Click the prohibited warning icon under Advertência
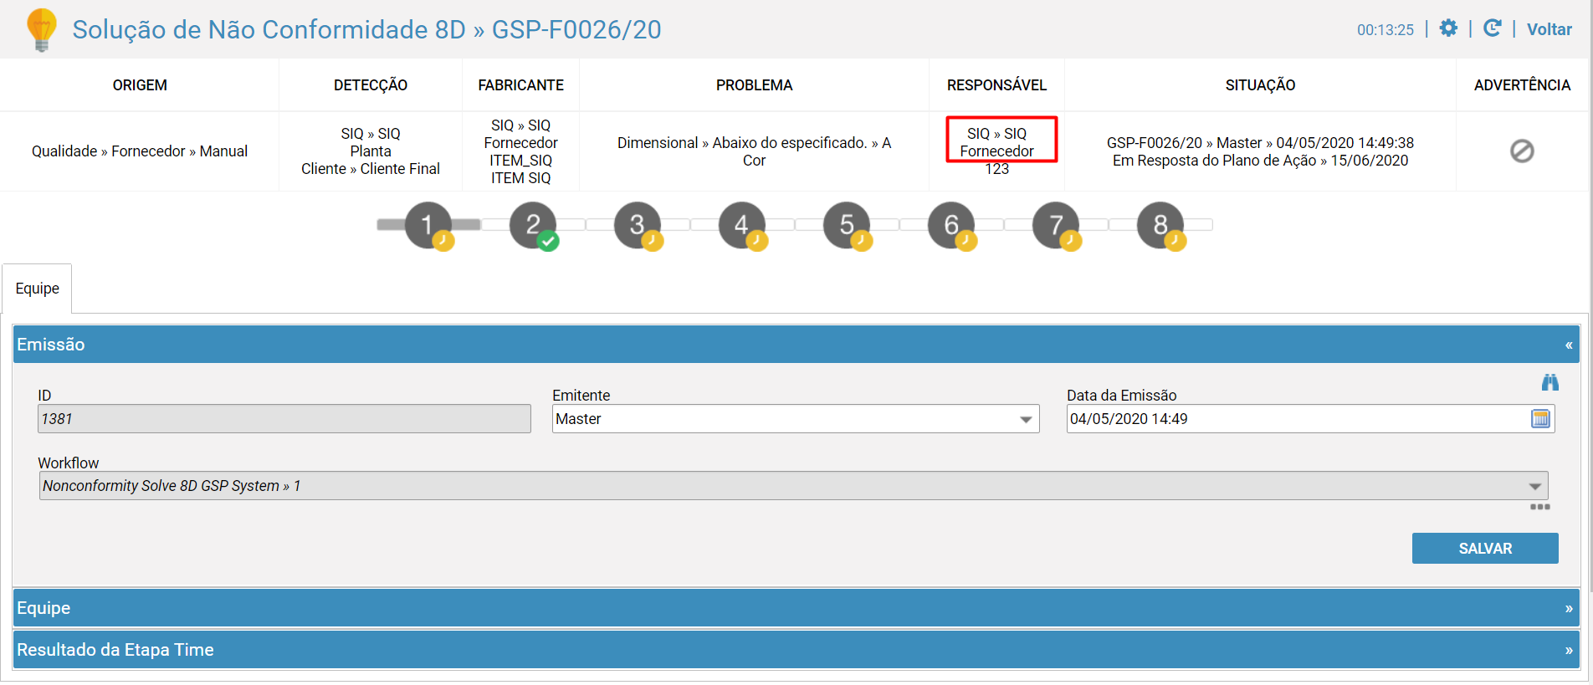 pos(1522,151)
